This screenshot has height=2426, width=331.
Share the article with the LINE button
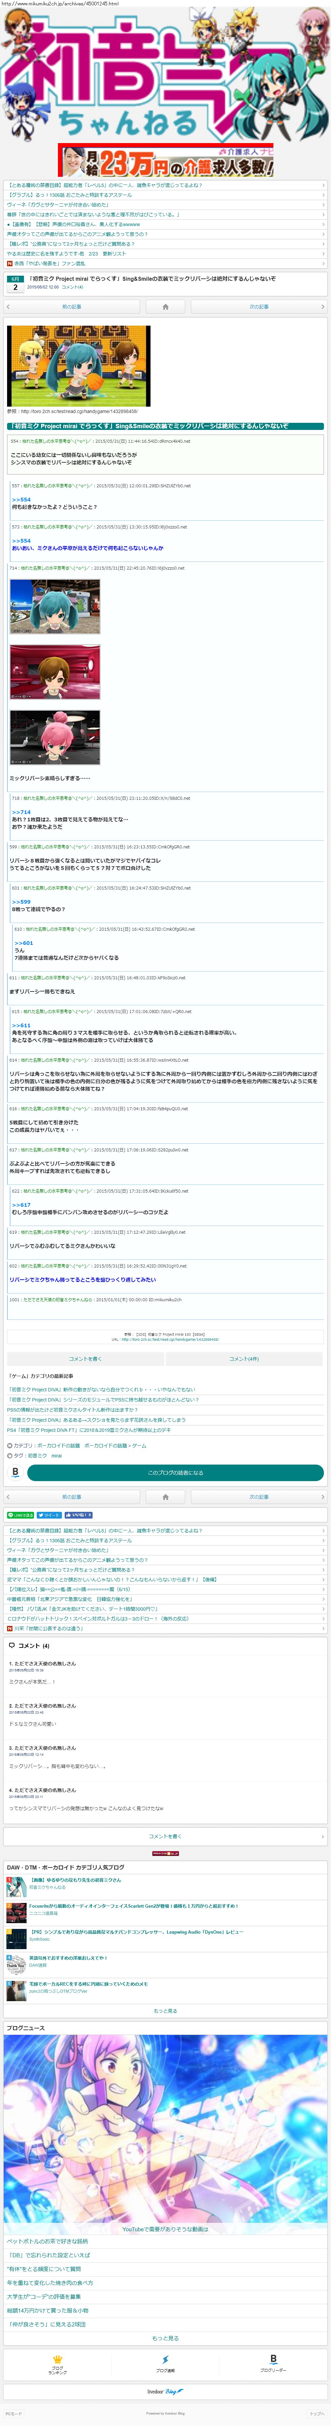[x=21, y=1515]
